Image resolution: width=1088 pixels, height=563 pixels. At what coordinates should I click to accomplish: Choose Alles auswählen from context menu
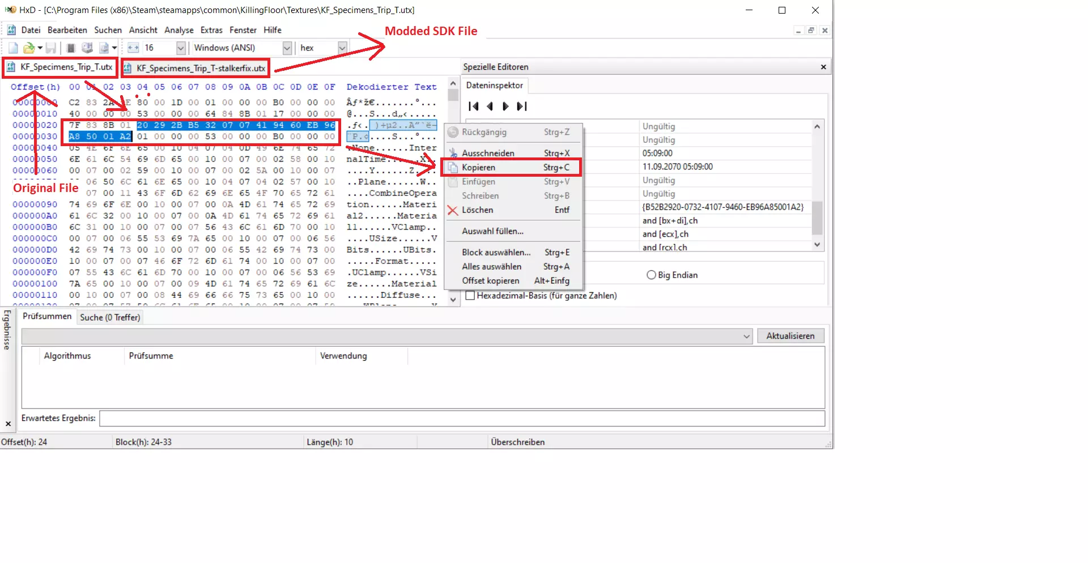click(513, 267)
